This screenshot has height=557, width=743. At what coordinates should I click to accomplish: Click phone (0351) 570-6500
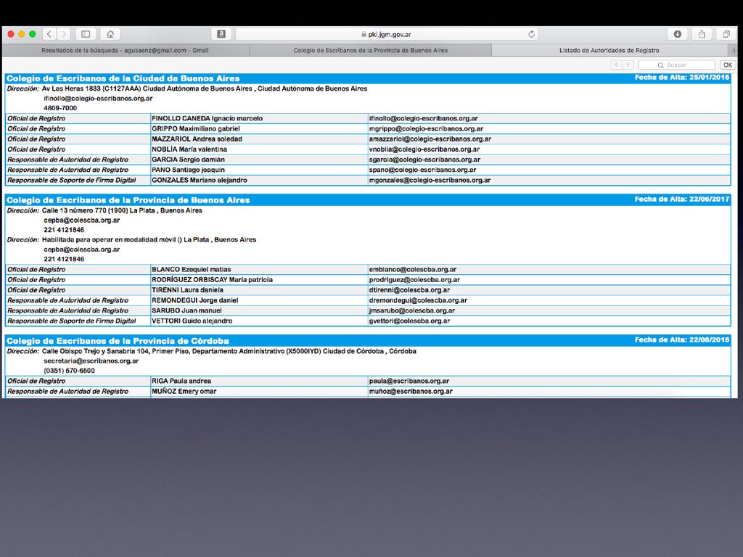click(69, 371)
